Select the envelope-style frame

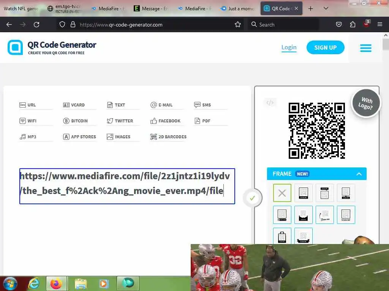[304, 214]
